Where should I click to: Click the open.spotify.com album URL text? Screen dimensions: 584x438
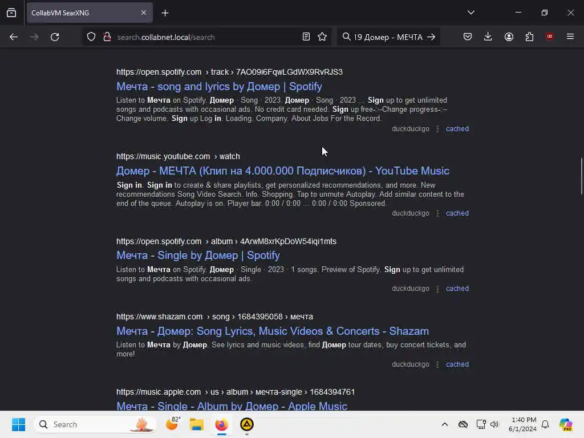[226, 241]
